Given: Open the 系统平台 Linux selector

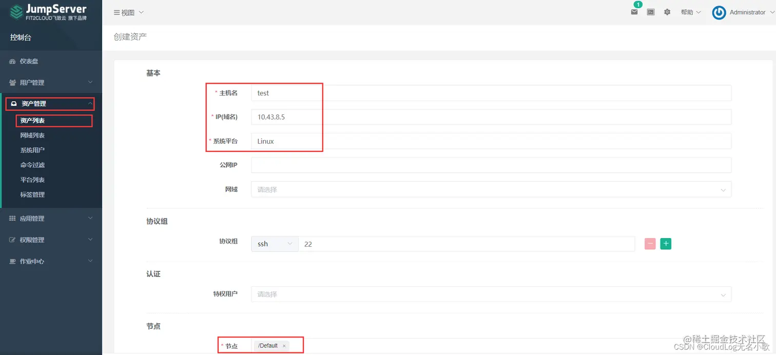Looking at the screenshot, I should [491, 141].
